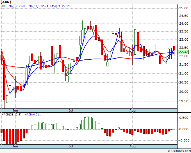The image size is (191, 153).
Task: Click Aug on the price chart timeline
Action: (x=133, y=110)
